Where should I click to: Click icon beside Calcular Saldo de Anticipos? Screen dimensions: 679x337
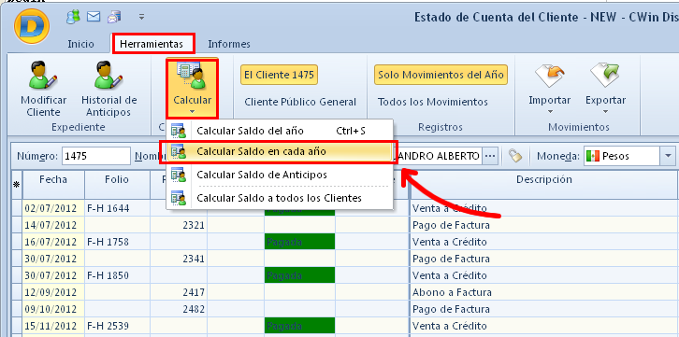179,175
